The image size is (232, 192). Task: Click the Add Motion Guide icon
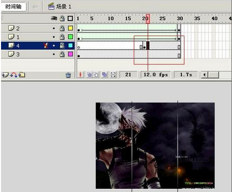[x=14, y=75]
